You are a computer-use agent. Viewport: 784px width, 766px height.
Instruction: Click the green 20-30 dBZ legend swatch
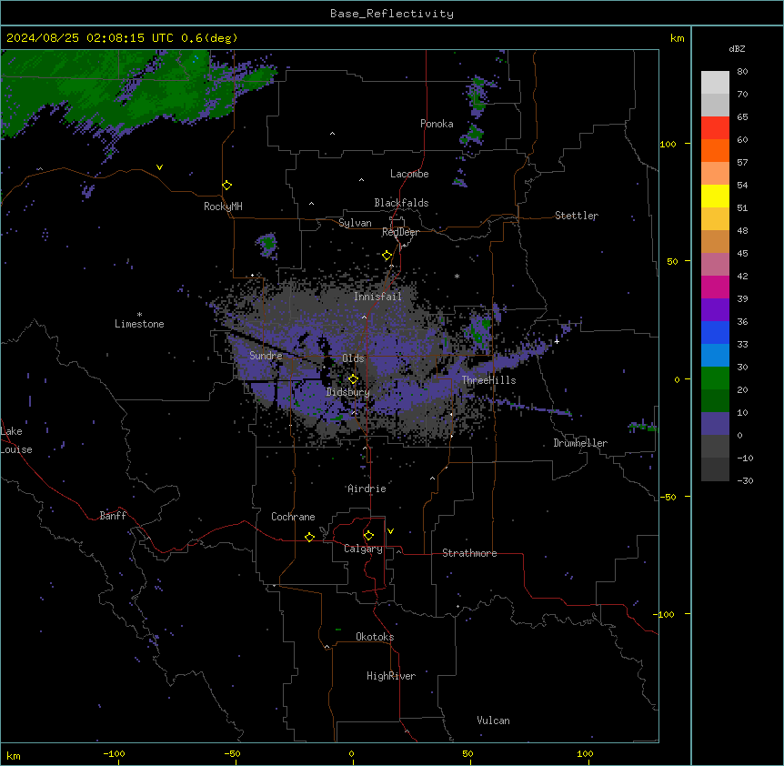tap(715, 378)
